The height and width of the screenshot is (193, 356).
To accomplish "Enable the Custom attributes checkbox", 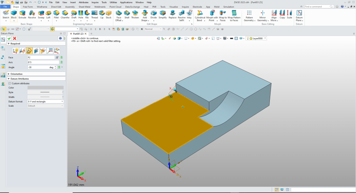I will point(10,83).
